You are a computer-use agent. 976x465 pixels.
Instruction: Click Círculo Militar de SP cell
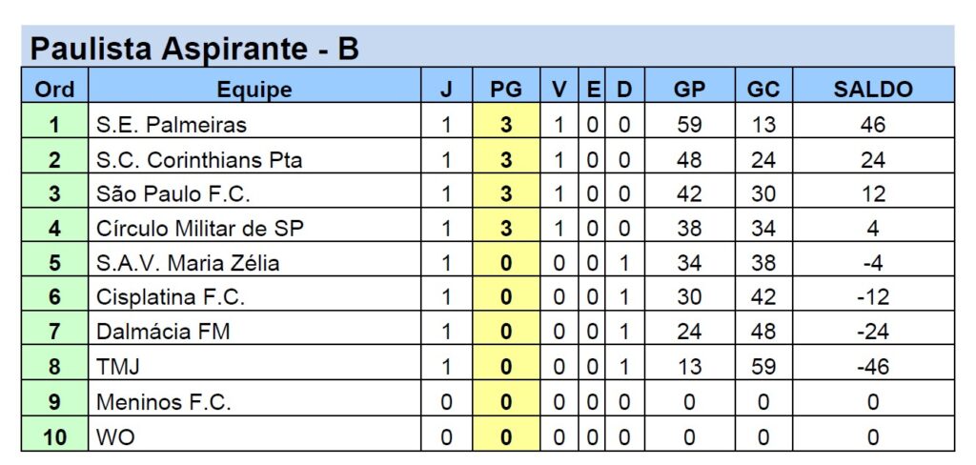coord(200,229)
